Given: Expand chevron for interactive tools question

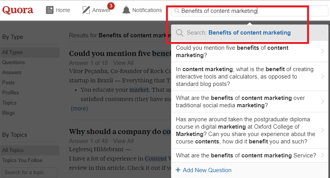Looking at the screenshot, I should click(323, 77).
